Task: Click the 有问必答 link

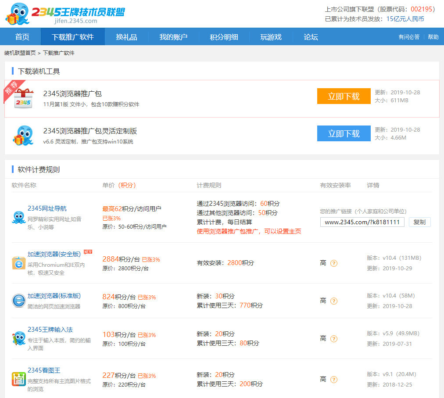Action: tap(408, 37)
